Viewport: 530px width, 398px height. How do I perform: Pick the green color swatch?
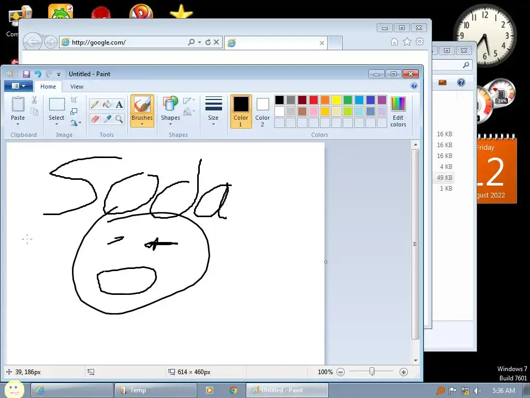pyautogui.click(x=347, y=100)
